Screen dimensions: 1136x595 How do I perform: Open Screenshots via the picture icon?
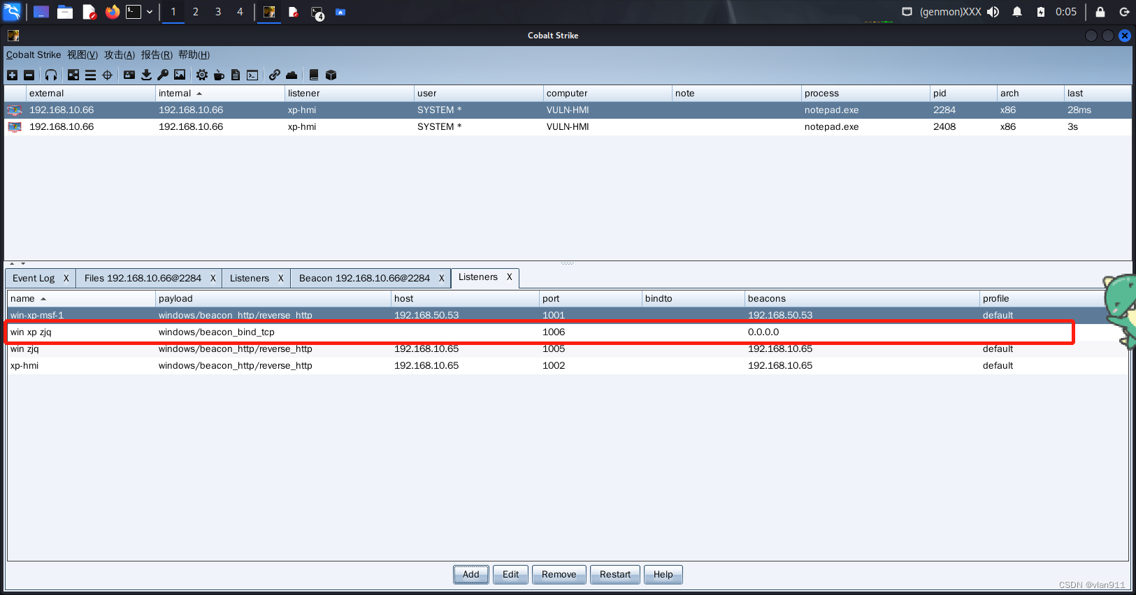180,75
